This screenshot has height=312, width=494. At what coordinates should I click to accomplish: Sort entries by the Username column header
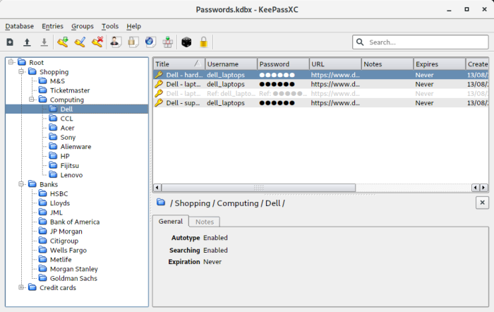231,64
